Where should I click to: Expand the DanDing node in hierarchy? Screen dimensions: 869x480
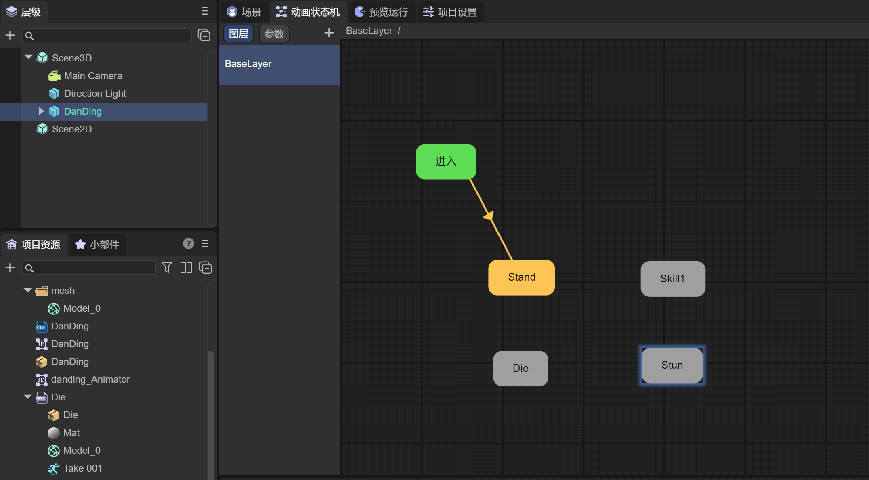(x=41, y=111)
